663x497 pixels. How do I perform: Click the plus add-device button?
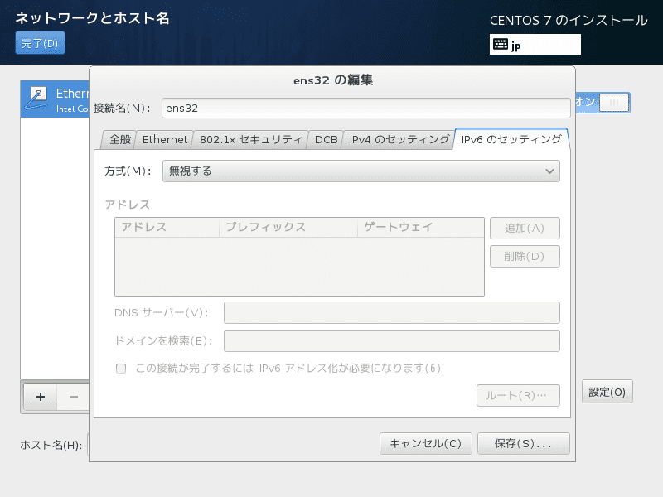click(40, 397)
